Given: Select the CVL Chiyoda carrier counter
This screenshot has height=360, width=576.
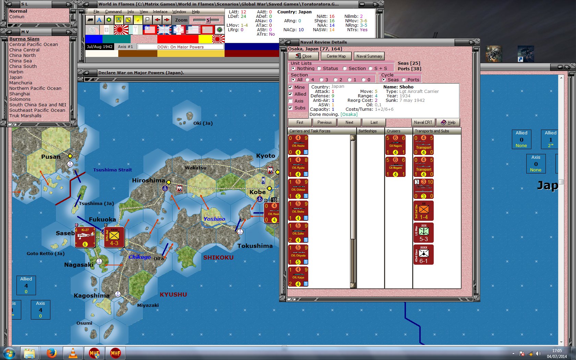Looking at the screenshot, I should (298, 255).
